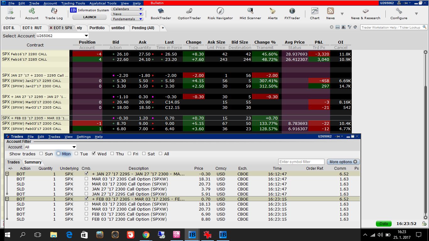The width and height of the screenshot is (429, 241).
Task: Open the Fundamentals dropdown
Action: [127, 19]
